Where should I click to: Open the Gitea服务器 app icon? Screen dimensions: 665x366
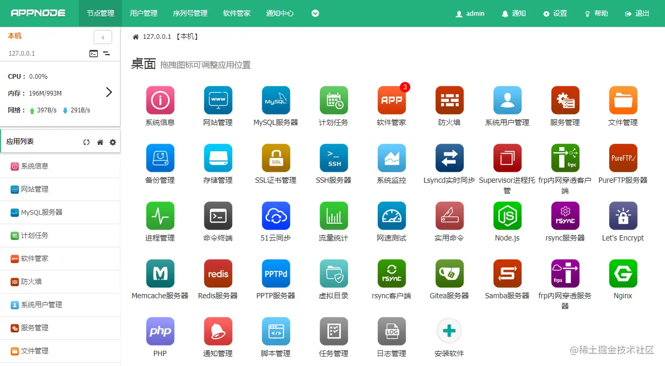(449, 274)
